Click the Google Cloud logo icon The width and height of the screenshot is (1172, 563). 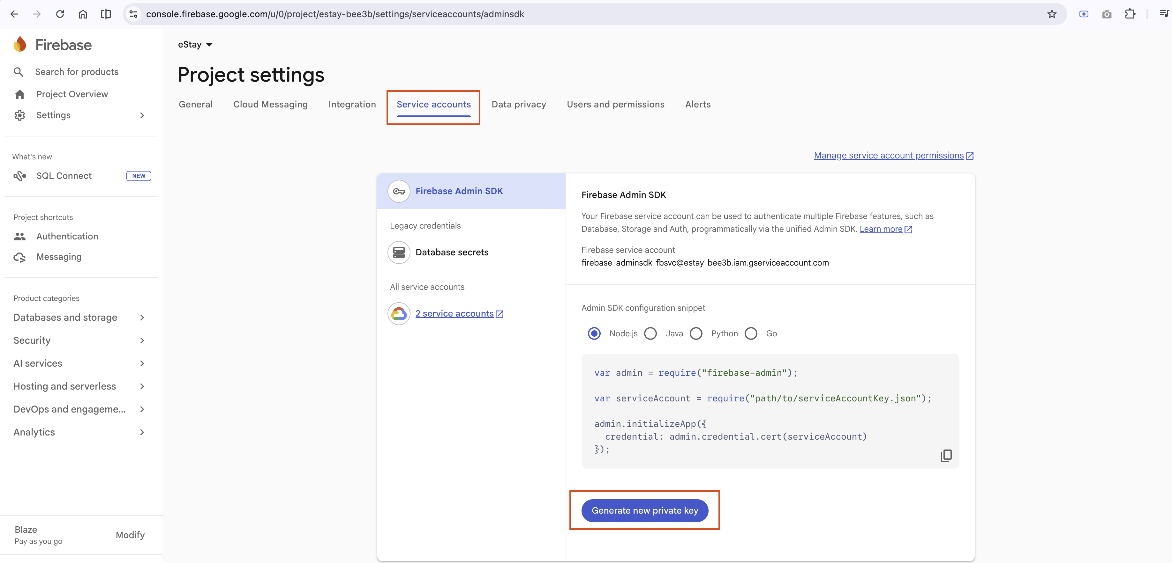[399, 313]
